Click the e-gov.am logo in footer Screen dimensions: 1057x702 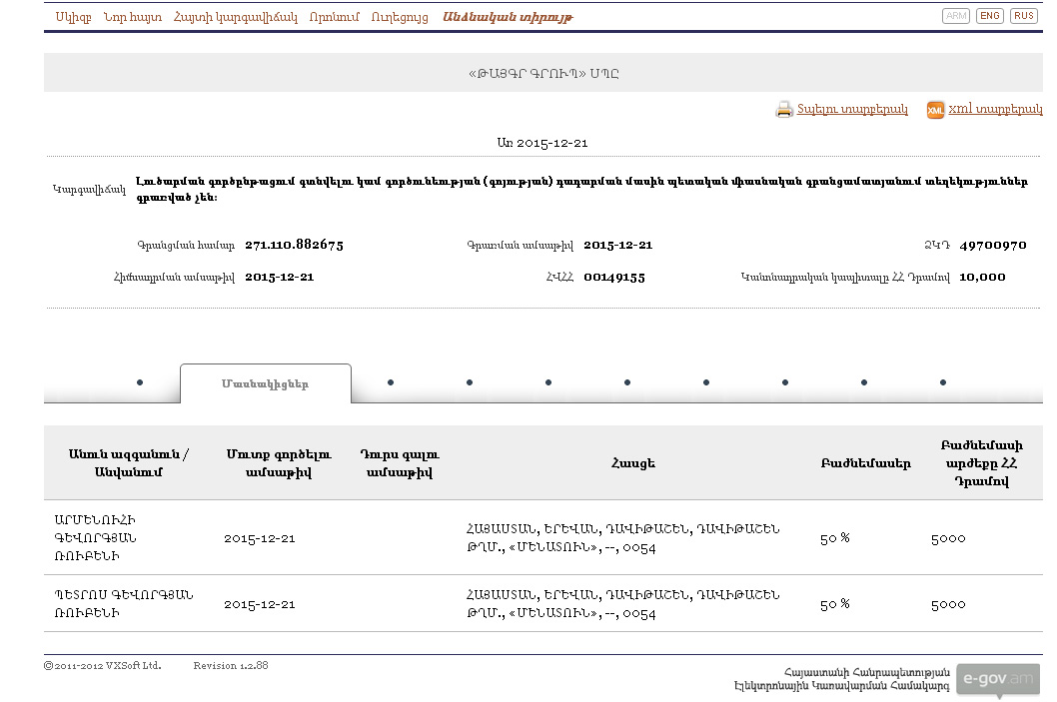click(x=998, y=679)
